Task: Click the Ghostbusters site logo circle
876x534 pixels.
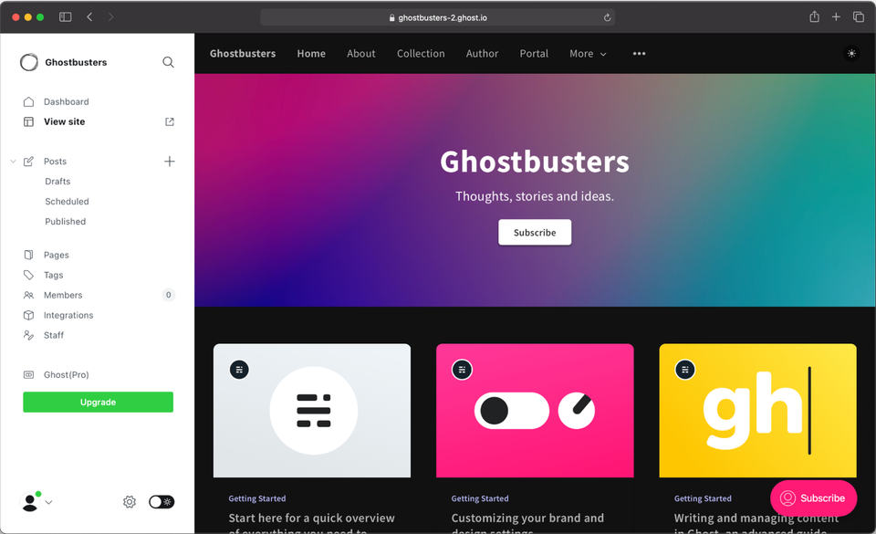Action: pyautogui.click(x=29, y=62)
